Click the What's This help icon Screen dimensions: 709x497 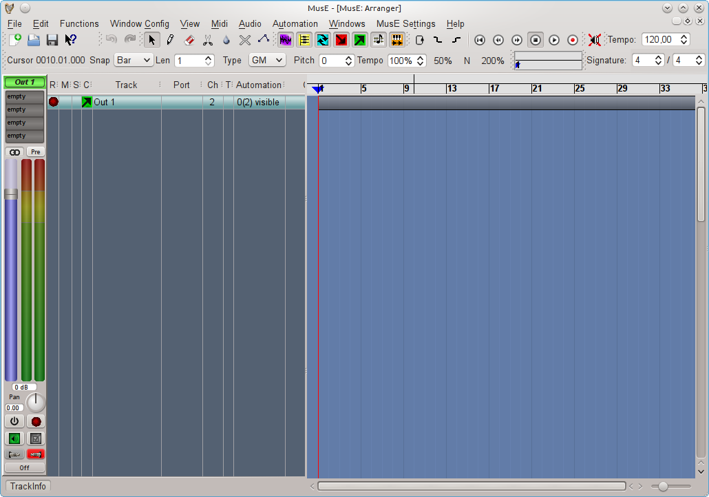tap(70, 40)
